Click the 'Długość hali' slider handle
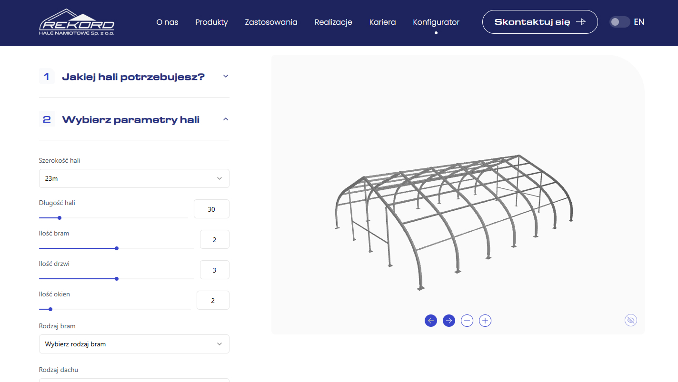The image size is (678, 382). (x=60, y=218)
